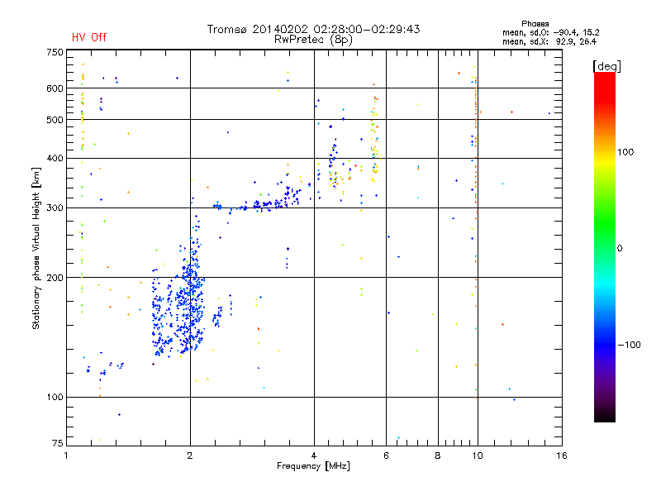Click 'Stationary phase Virtual Height [km]' axis label

pyautogui.click(x=36, y=249)
